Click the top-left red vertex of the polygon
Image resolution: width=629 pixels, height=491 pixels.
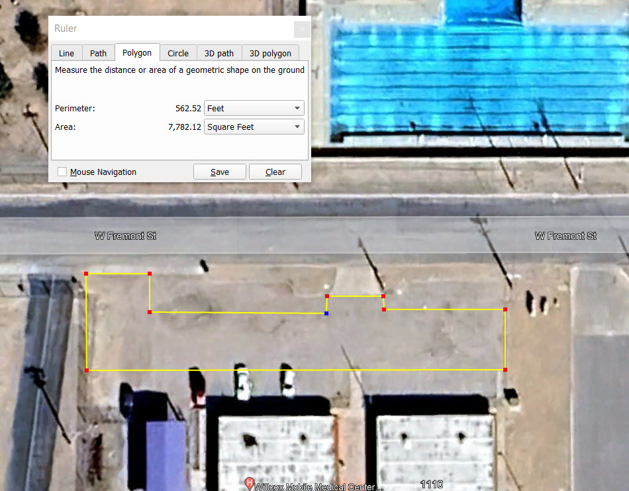[x=86, y=273]
